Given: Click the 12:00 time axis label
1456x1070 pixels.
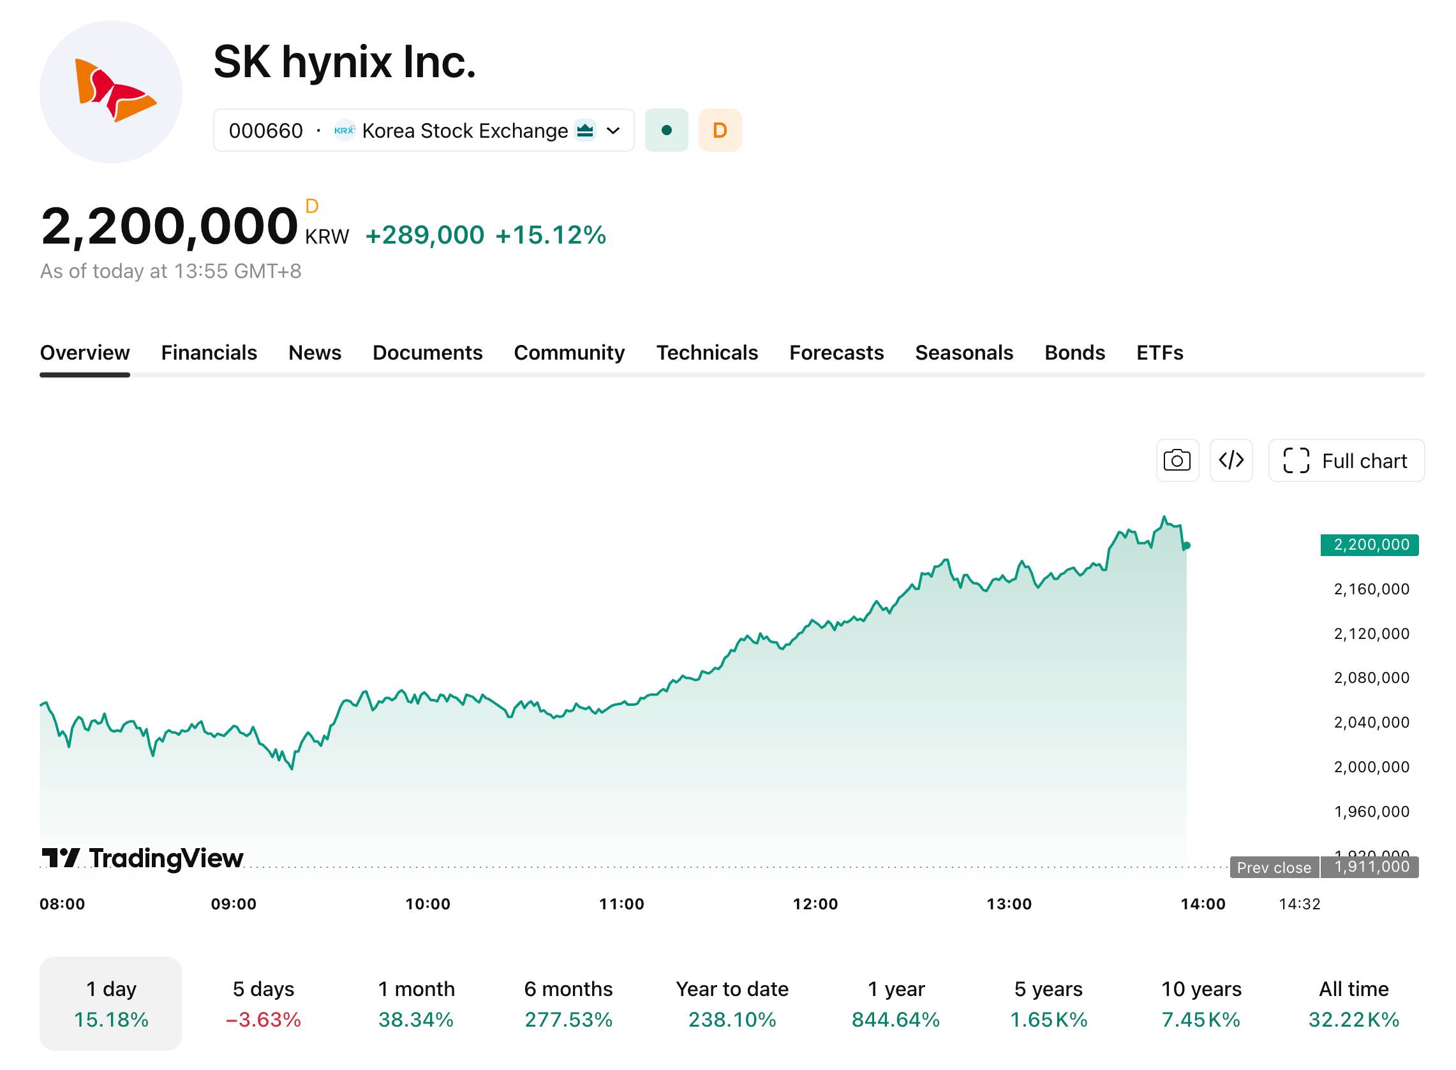Looking at the screenshot, I should (x=815, y=904).
